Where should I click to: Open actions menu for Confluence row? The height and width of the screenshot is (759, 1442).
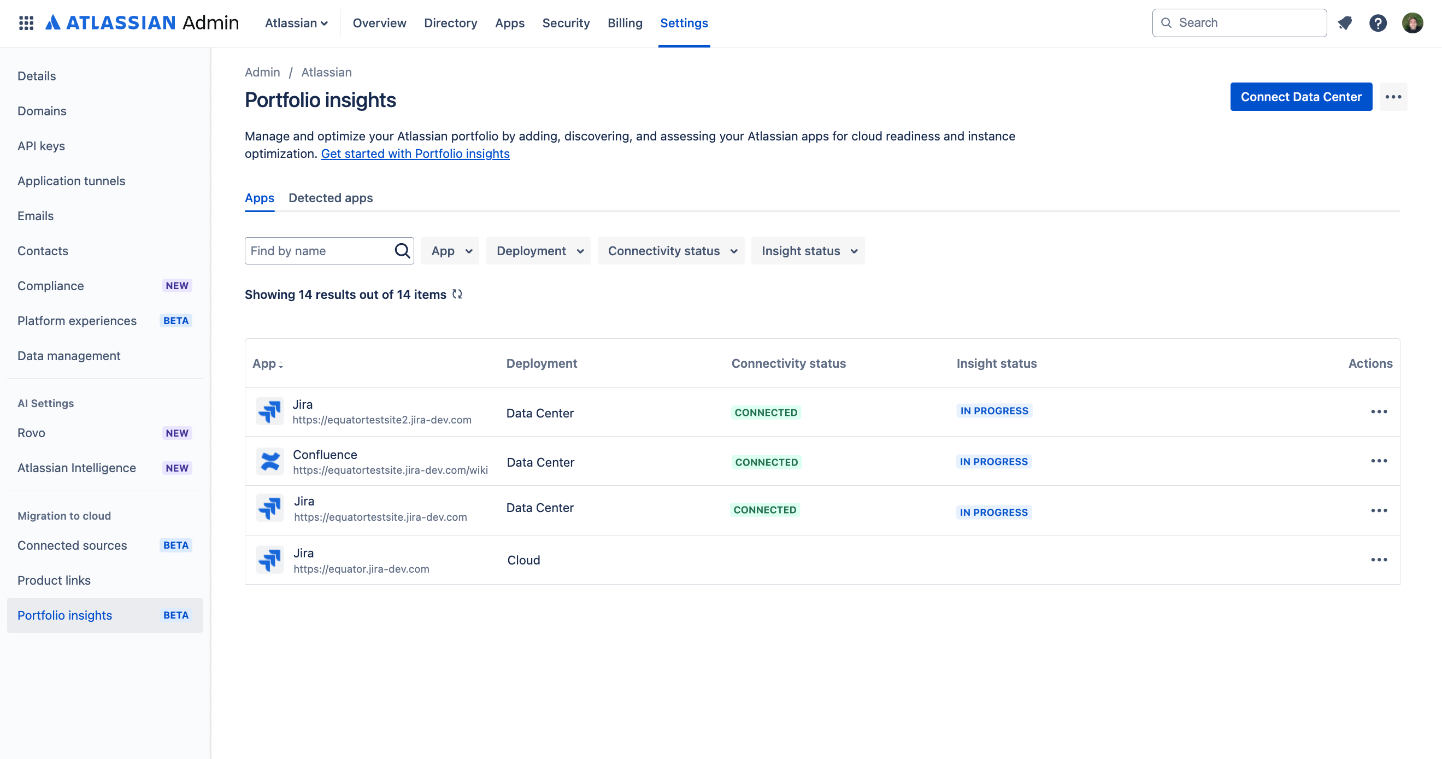point(1378,461)
